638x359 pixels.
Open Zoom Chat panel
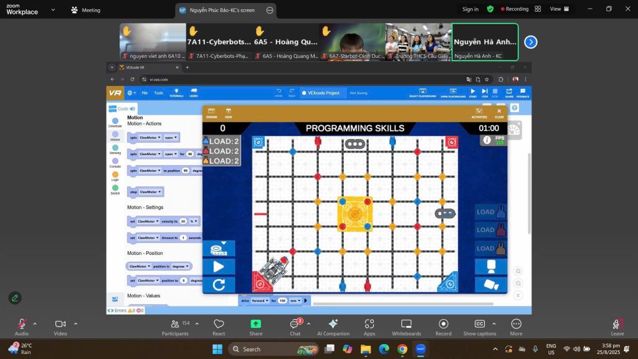(295, 327)
